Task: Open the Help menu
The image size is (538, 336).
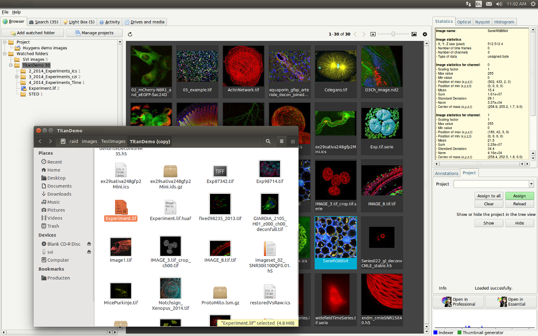Action: tap(16, 12)
